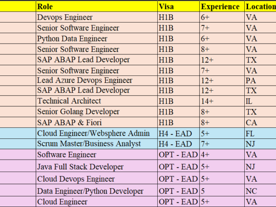Select the 14+ experience cell
Viewport: 276px width, 207px height.
[x=222, y=101]
